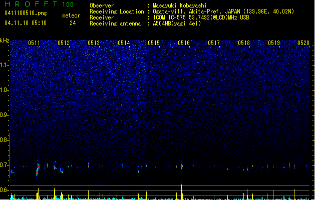
Task: Click the 0516 time marker
Action: pos(184,43)
